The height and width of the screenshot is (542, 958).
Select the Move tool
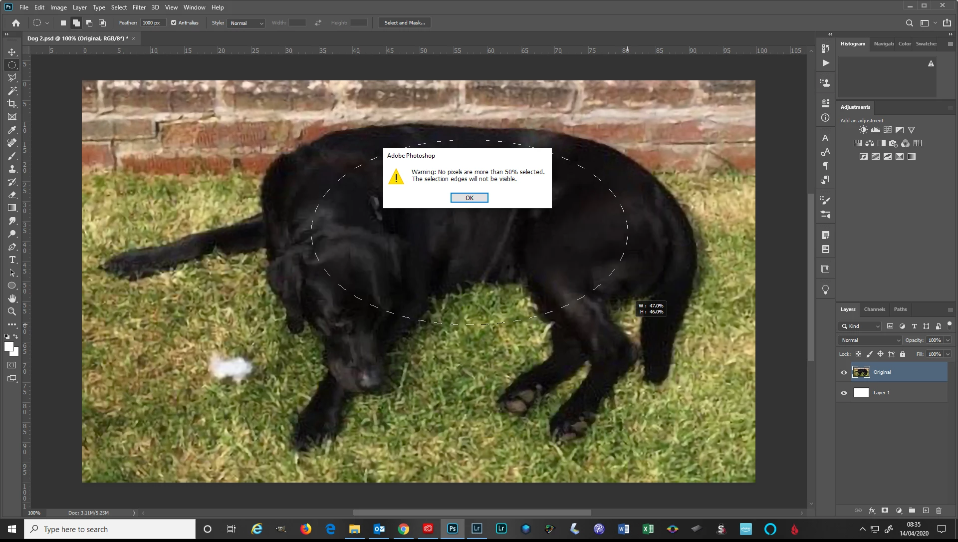click(x=12, y=52)
